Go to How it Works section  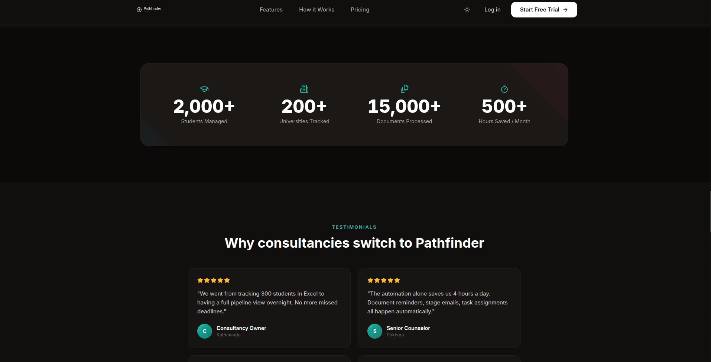click(316, 10)
